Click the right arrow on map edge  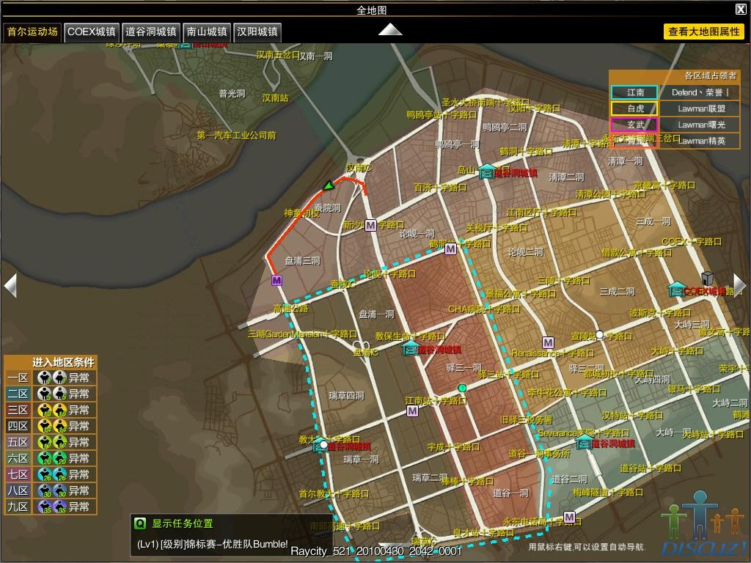[739, 285]
